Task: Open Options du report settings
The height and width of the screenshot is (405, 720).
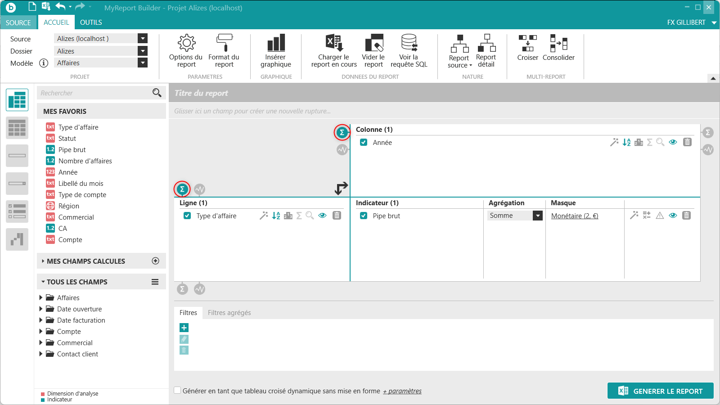Action: coord(186,50)
